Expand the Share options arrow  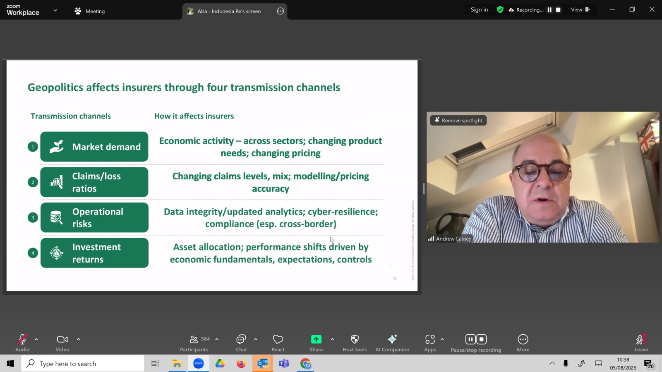[332, 339]
